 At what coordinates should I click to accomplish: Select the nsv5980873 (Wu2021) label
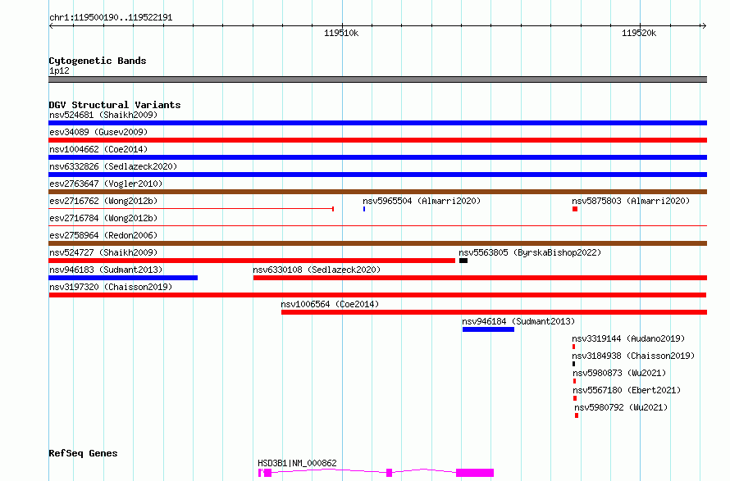(619, 373)
